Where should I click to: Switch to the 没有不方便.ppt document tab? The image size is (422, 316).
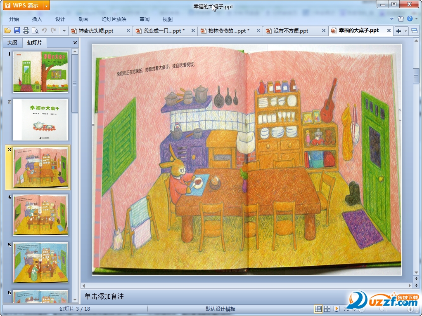(291, 31)
